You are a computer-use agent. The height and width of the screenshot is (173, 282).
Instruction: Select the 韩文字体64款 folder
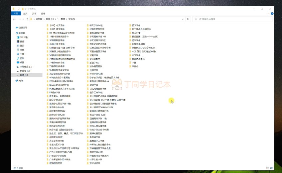pyautogui.click(x=95, y=25)
